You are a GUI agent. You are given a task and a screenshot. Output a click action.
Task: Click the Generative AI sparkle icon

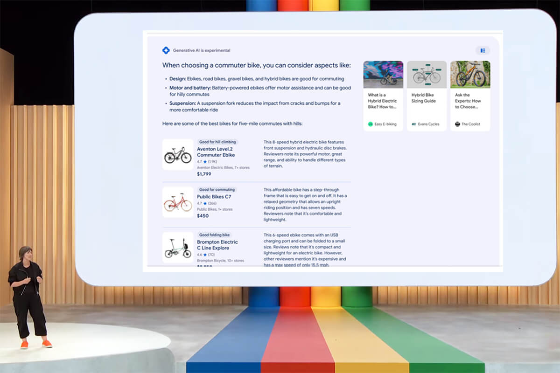166,50
